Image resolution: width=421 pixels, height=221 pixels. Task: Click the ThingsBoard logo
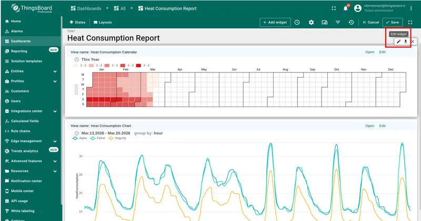(x=32, y=8)
